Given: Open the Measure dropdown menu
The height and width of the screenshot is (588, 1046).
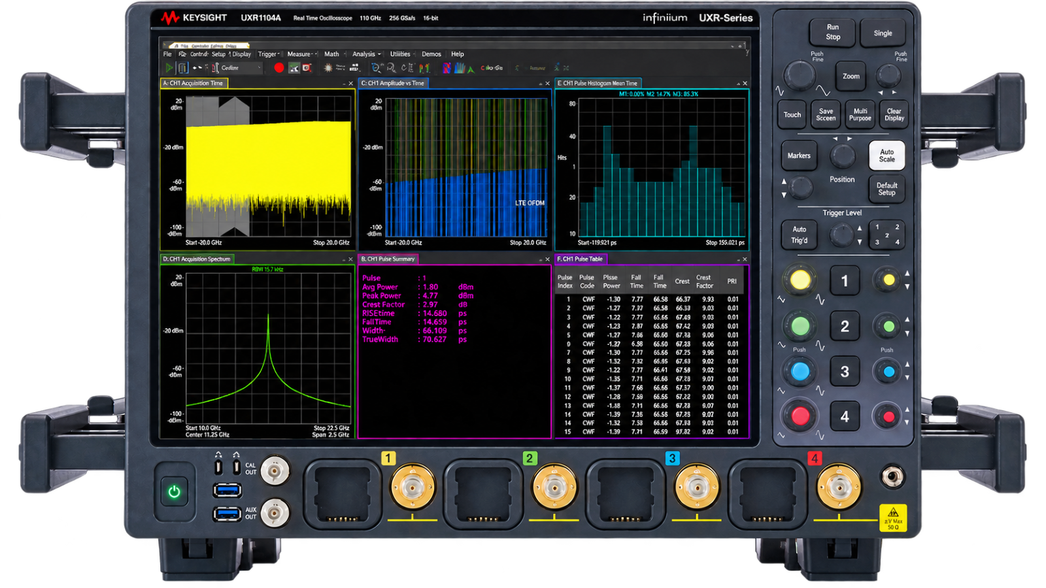Looking at the screenshot, I should [x=301, y=54].
